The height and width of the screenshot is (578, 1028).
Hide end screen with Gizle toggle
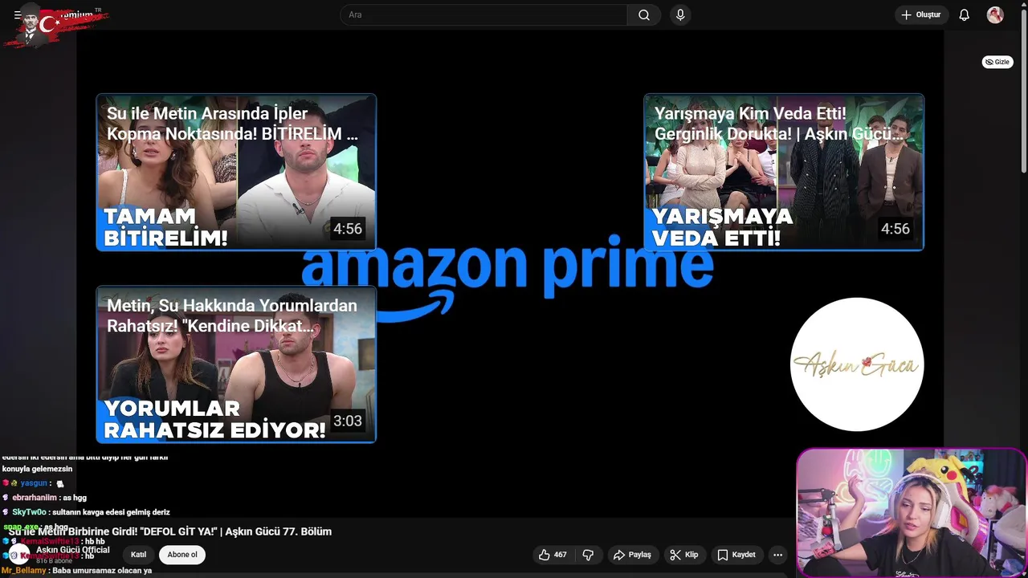997,62
